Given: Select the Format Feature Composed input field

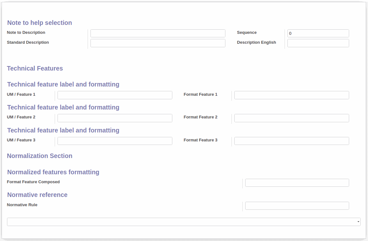Looking at the screenshot, I should (297, 183).
